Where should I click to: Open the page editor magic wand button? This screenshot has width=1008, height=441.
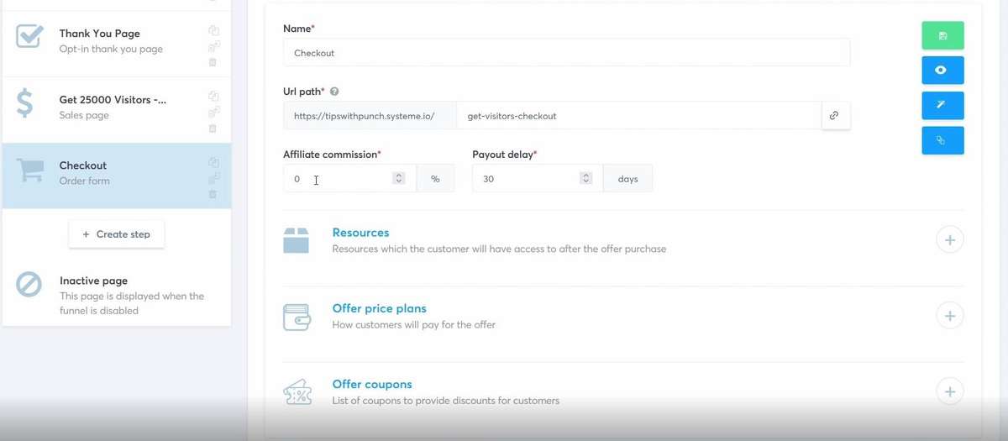[x=942, y=105]
